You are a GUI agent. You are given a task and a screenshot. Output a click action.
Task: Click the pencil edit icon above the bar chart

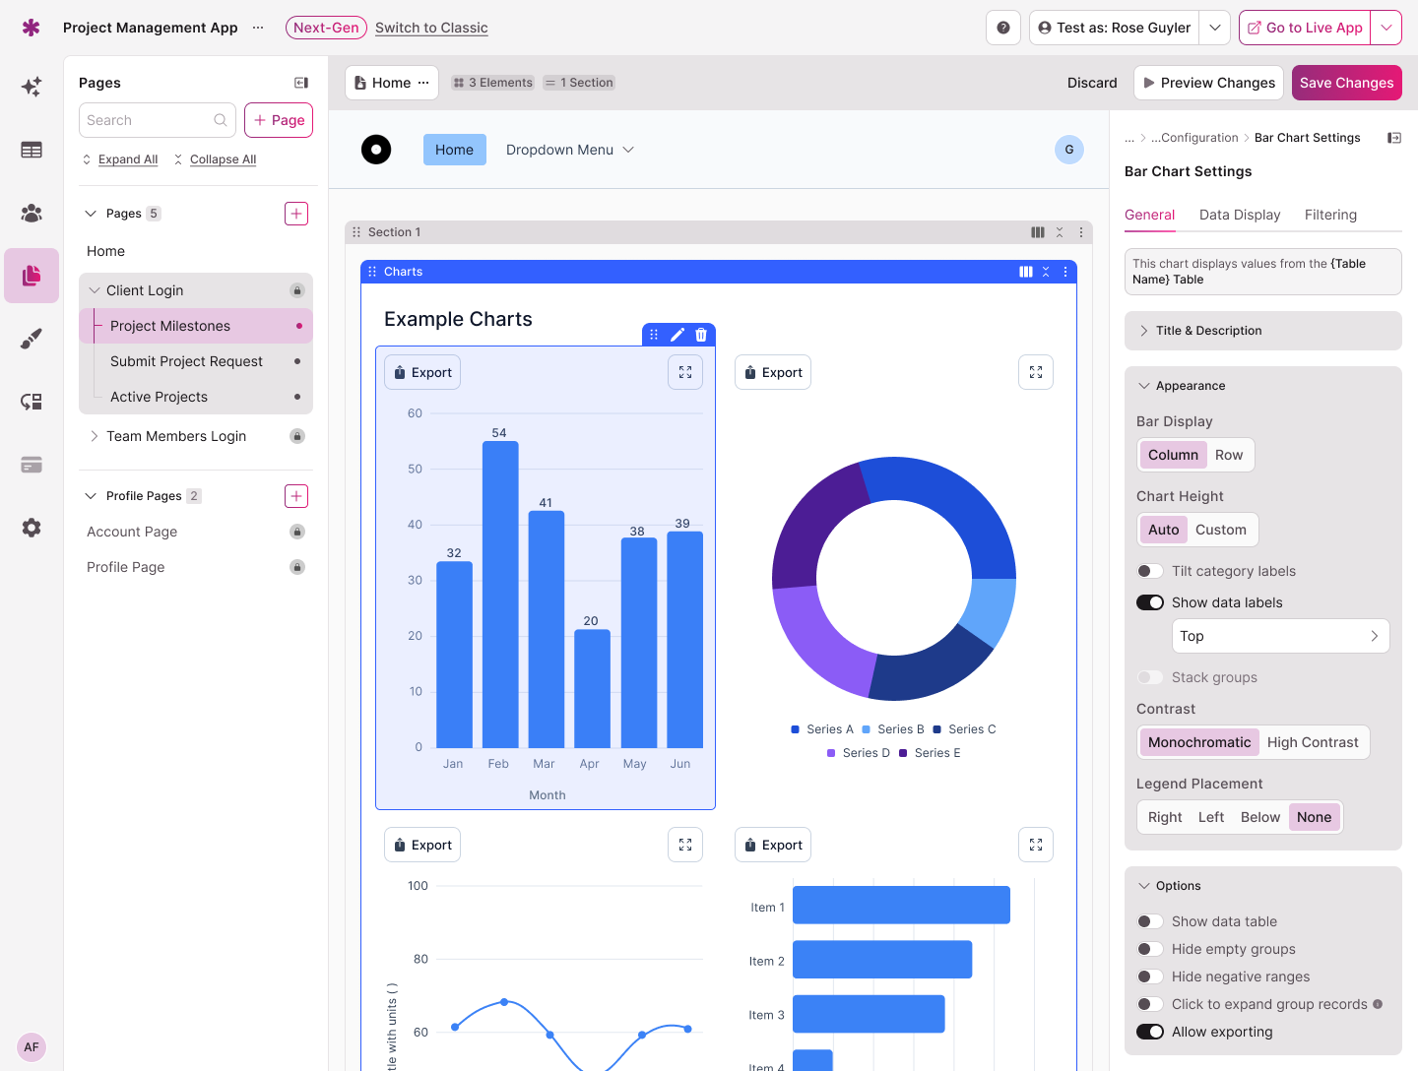coord(677,335)
